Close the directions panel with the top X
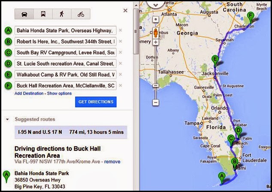 [125, 11]
